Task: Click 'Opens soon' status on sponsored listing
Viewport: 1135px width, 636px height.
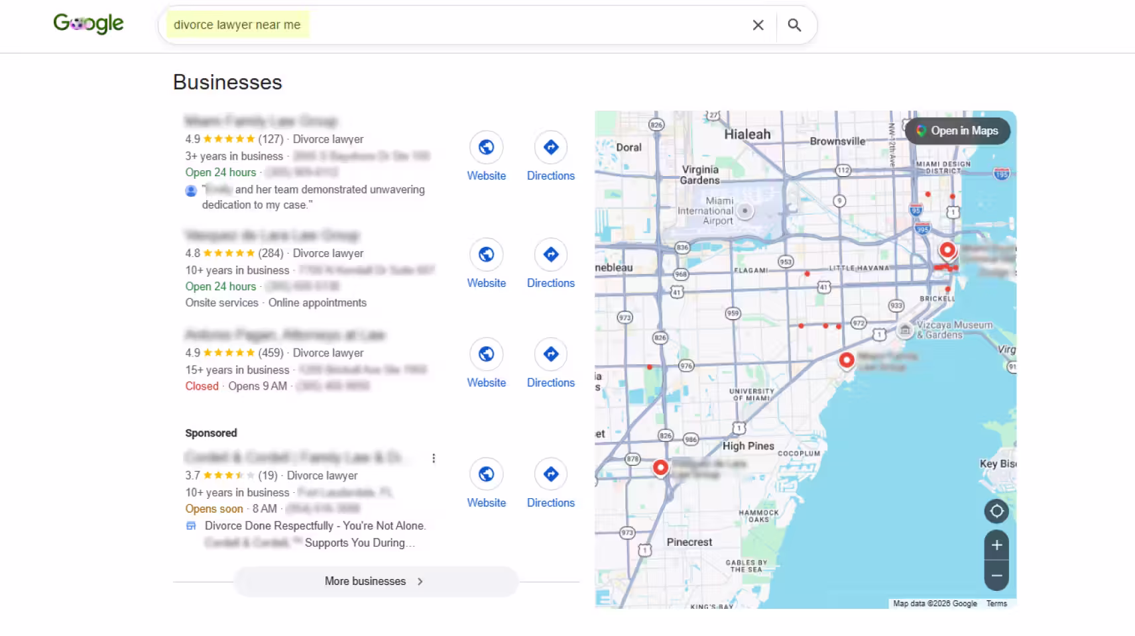Action: point(214,509)
